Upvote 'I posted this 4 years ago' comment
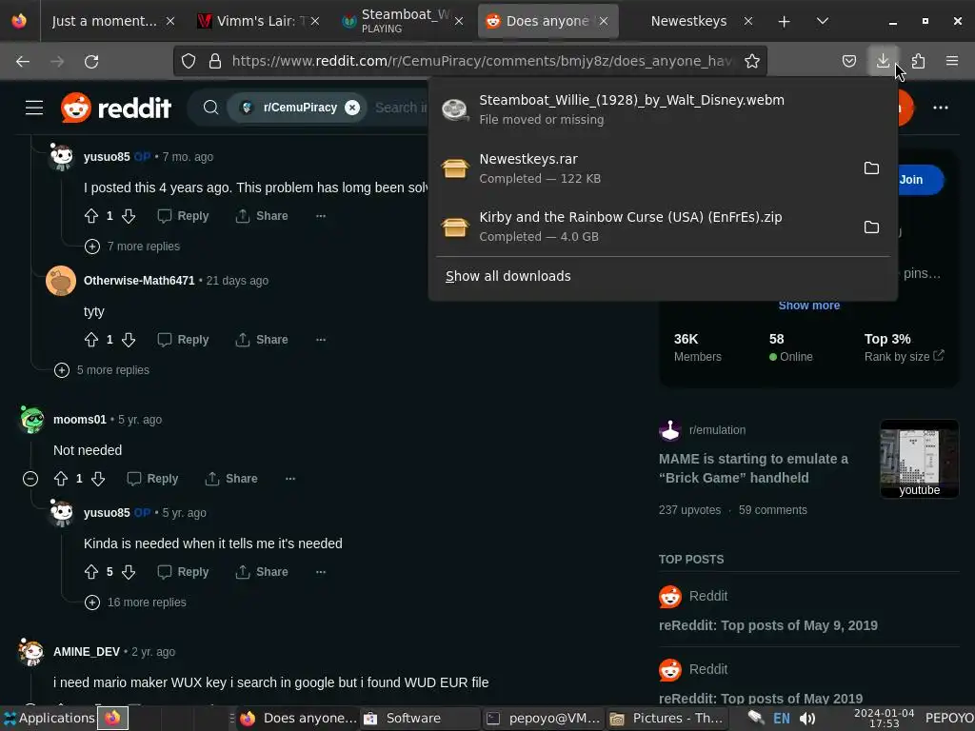975x731 pixels. 91,216
